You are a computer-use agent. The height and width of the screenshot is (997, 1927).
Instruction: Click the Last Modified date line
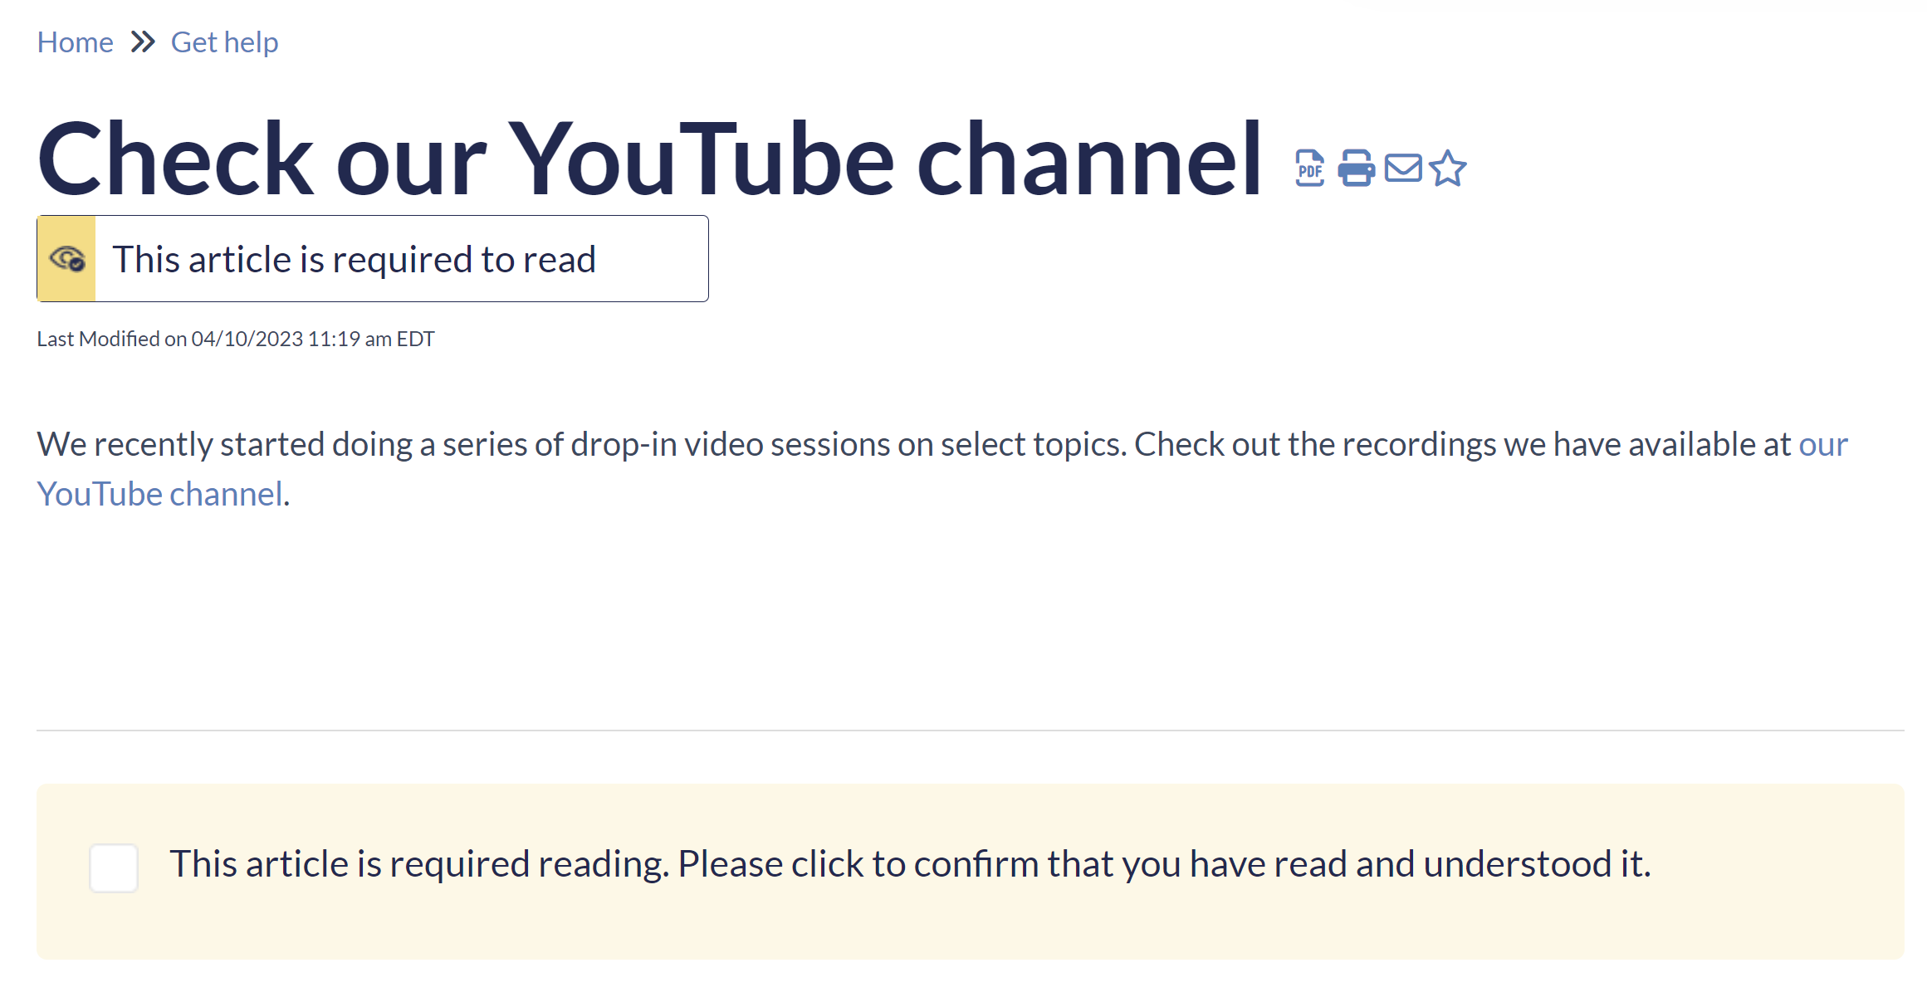pyautogui.click(x=236, y=339)
